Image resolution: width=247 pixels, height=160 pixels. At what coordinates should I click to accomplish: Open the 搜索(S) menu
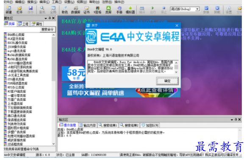point(32,2)
